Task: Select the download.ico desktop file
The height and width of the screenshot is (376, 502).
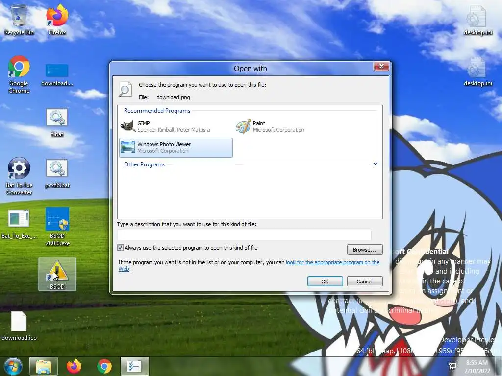Action: pos(19,326)
